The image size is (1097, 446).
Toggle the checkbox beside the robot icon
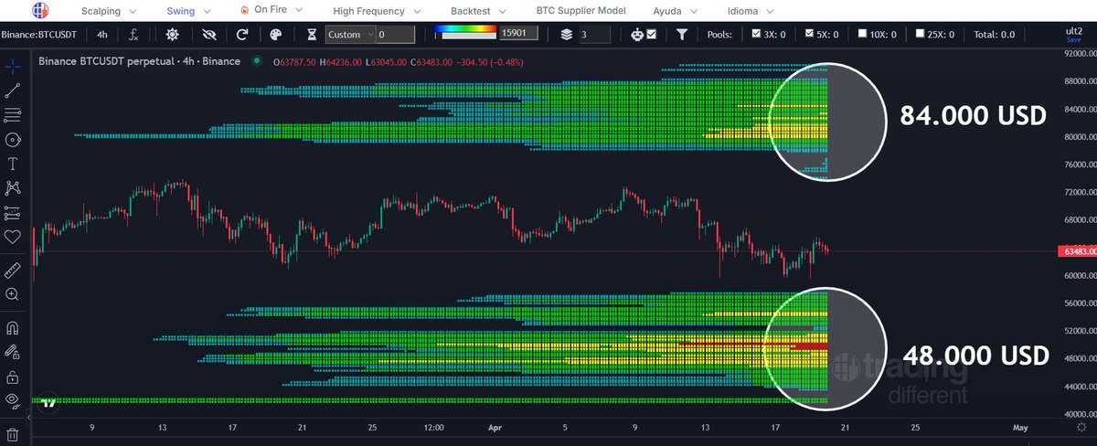(651, 34)
